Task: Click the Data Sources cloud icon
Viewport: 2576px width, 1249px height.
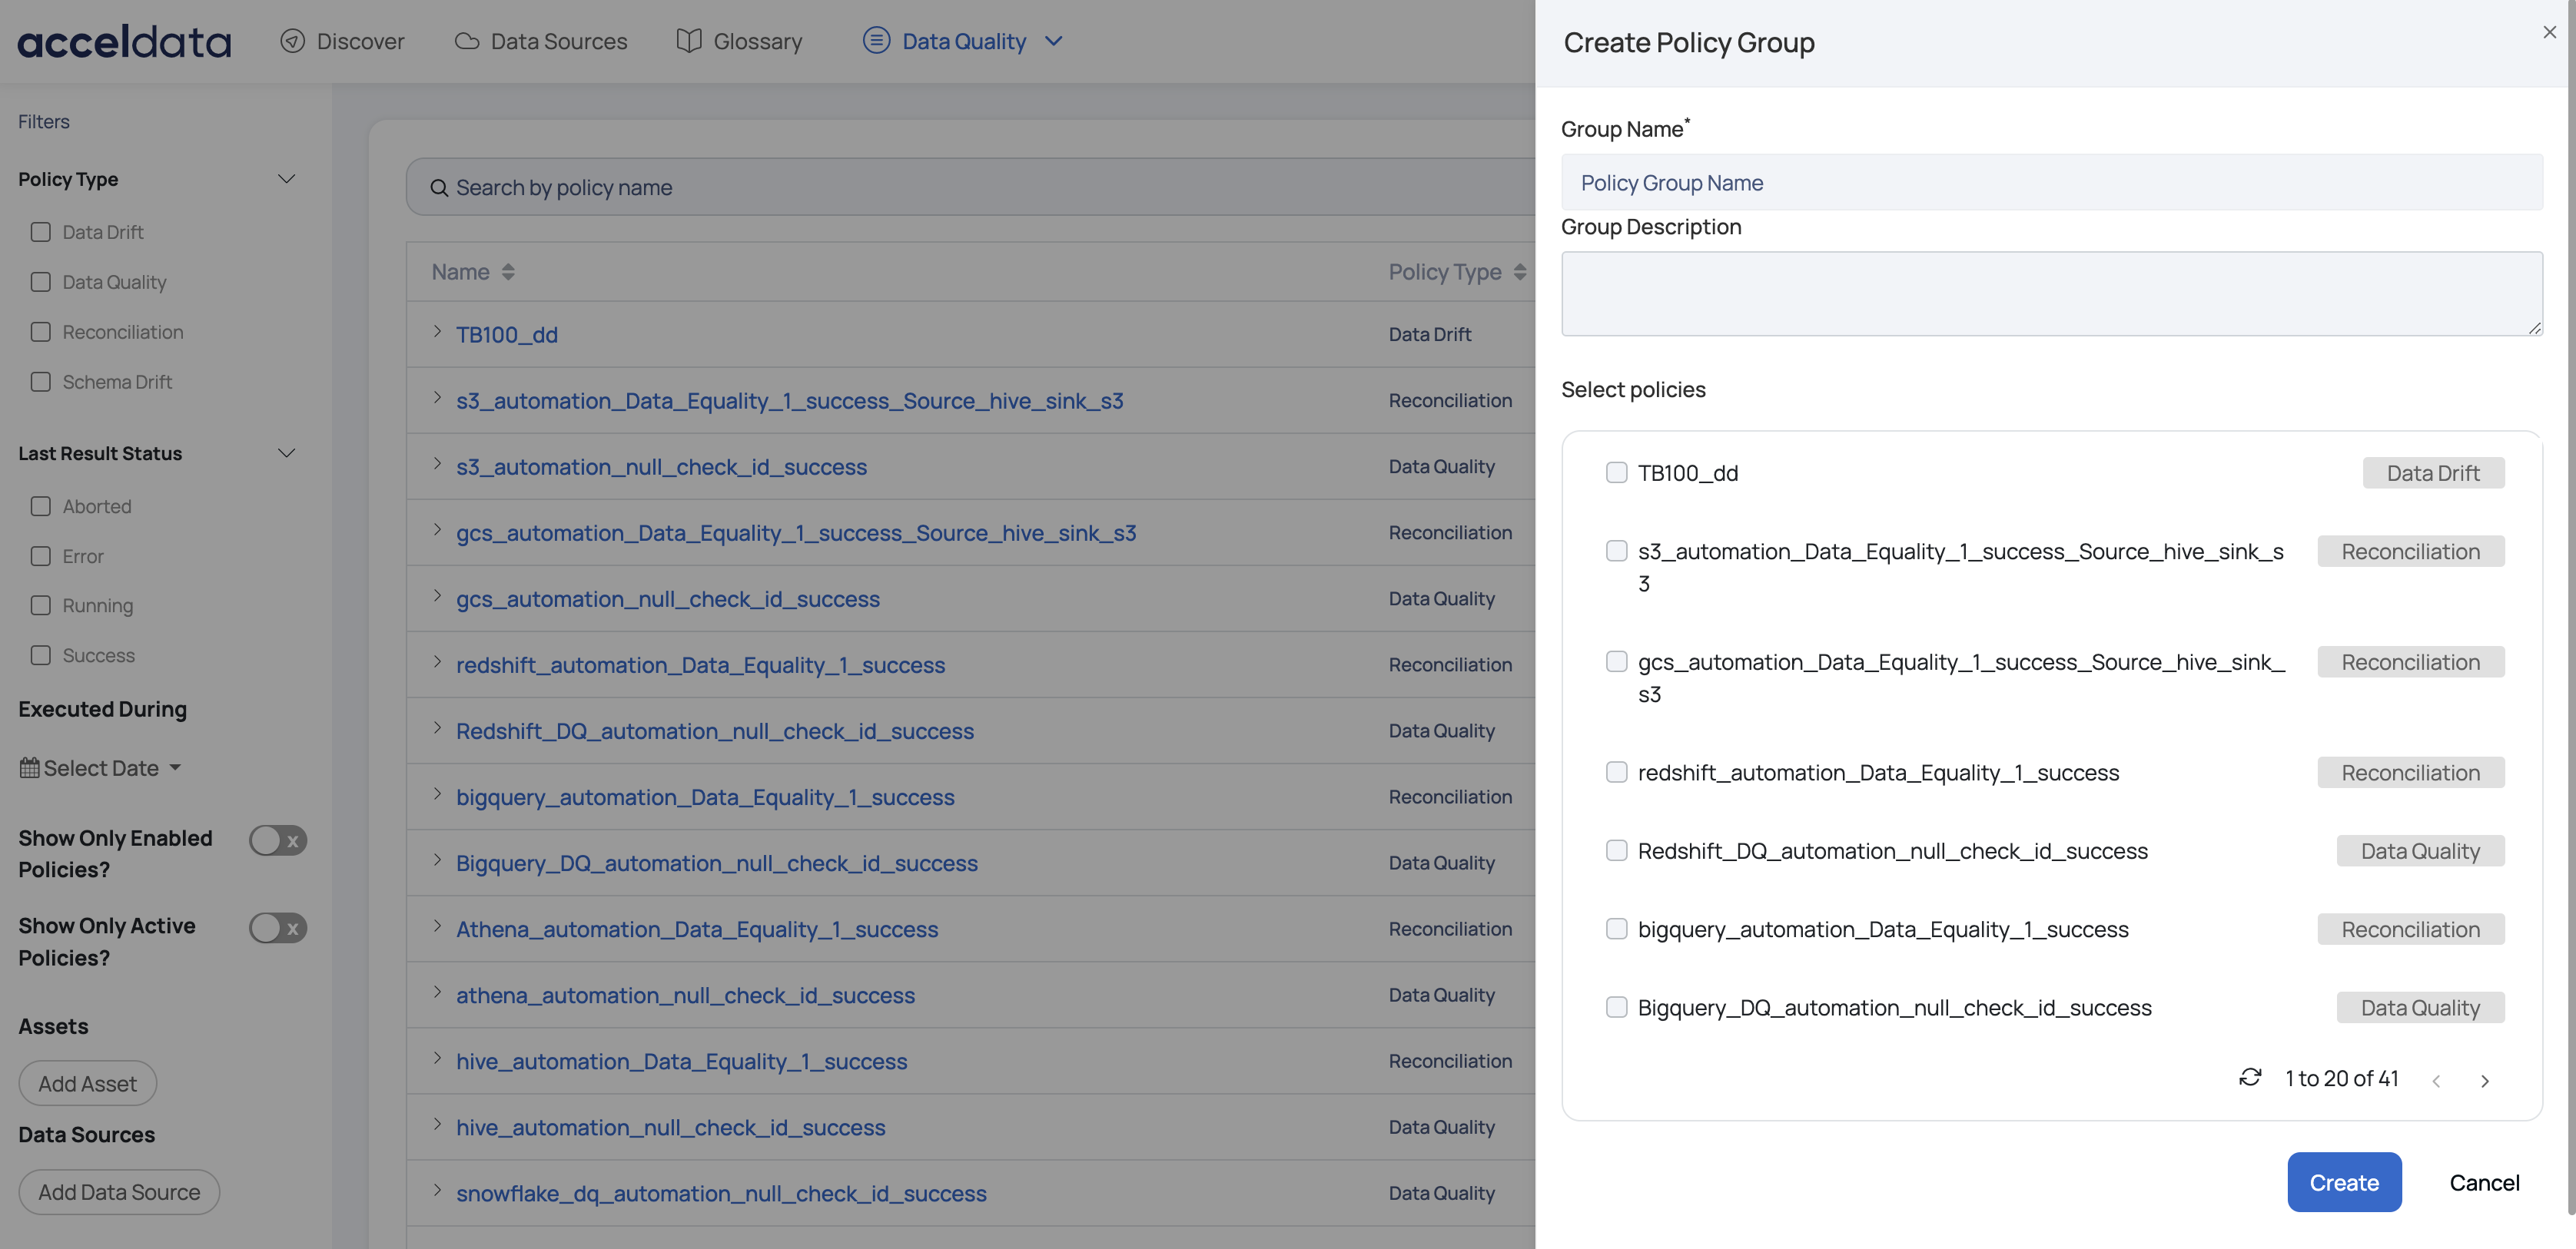Action: [x=466, y=41]
